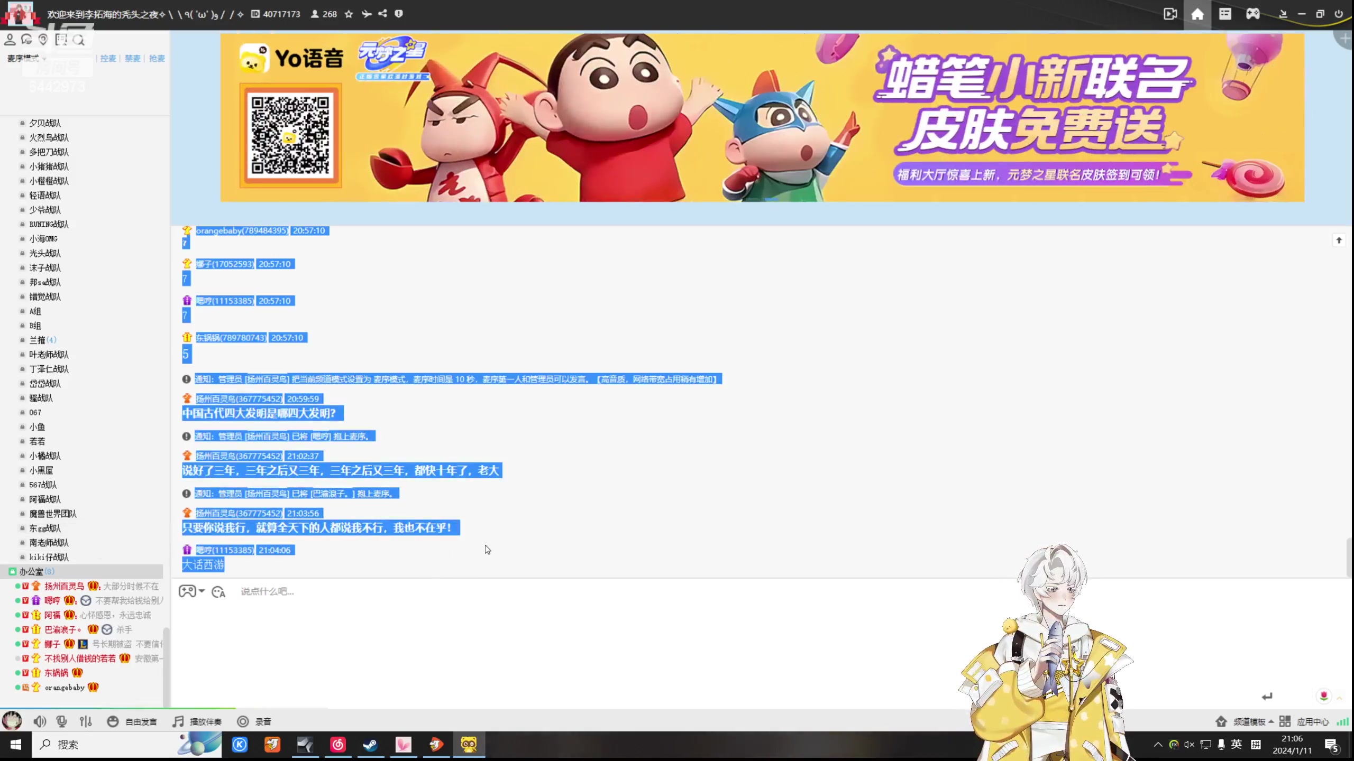Select the 小黑屋 channel
Image resolution: width=1354 pixels, height=761 pixels.
(41, 470)
